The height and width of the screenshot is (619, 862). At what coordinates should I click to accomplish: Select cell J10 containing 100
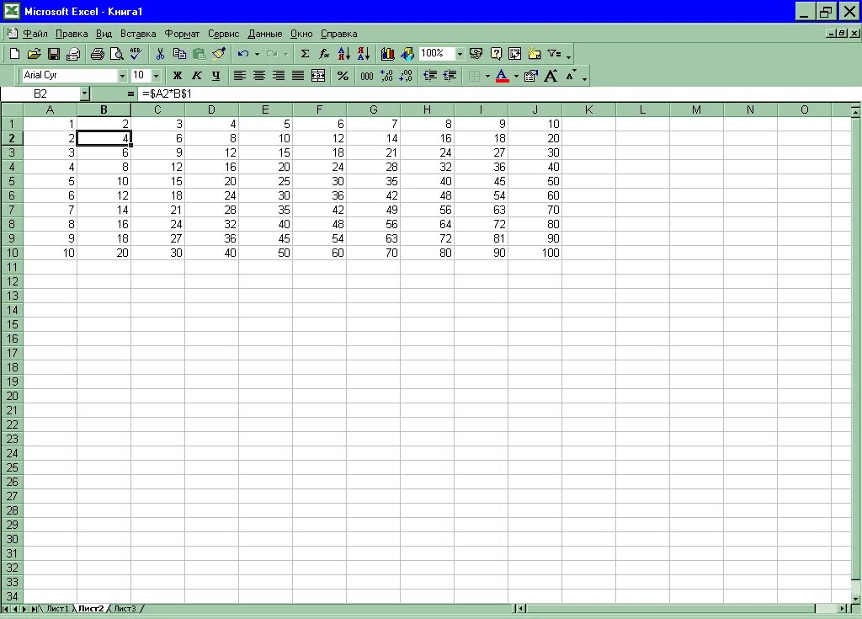coord(535,253)
